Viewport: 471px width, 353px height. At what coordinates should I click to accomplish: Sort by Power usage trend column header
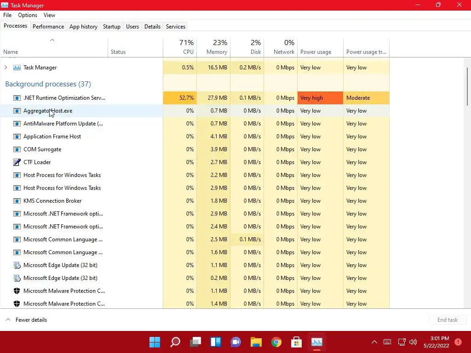point(367,48)
